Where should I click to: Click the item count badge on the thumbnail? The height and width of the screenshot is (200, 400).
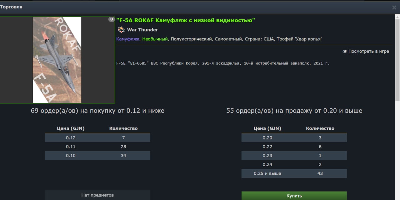[111, 19]
